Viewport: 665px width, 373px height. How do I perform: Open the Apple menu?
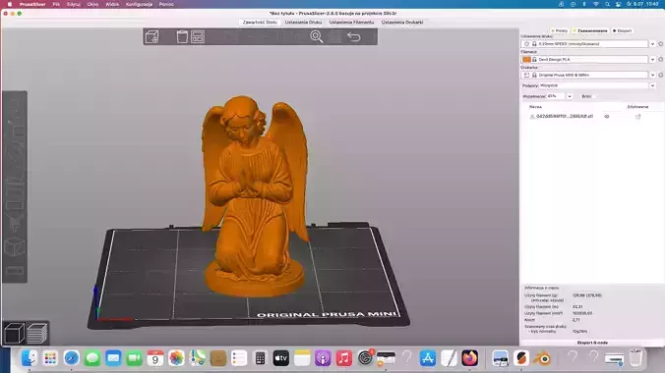pyautogui.click(x=9, y=4)
